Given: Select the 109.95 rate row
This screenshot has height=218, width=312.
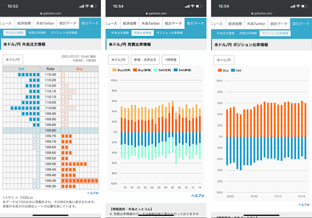Looking at the screenshot, I should click(x=50, y=114).
